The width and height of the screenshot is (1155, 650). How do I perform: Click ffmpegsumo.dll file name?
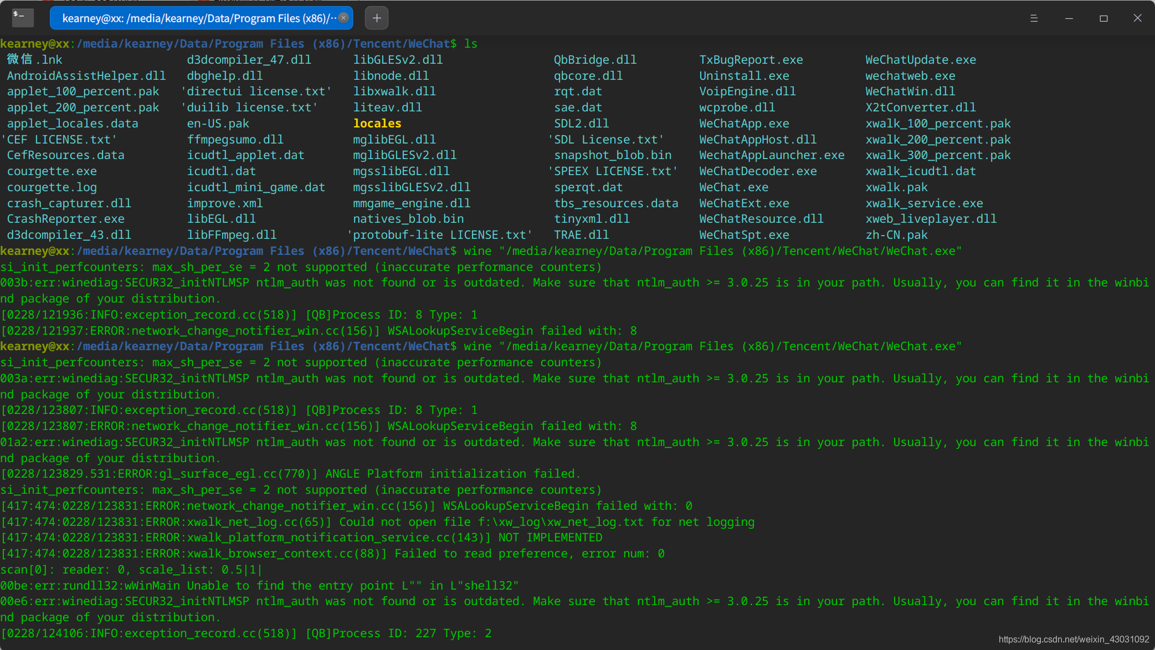tap(235, 140)
